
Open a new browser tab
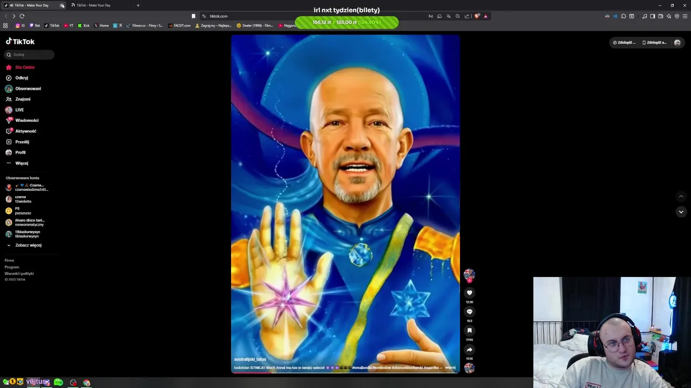pos(138,5)
